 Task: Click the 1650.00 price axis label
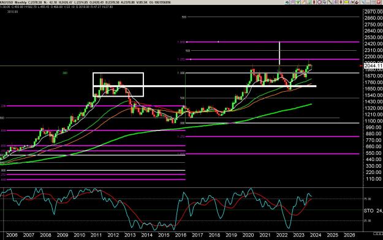[x=373, y=89]
